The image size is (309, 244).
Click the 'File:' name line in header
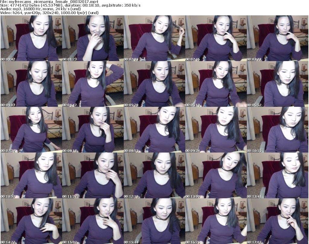pos(49,2)
